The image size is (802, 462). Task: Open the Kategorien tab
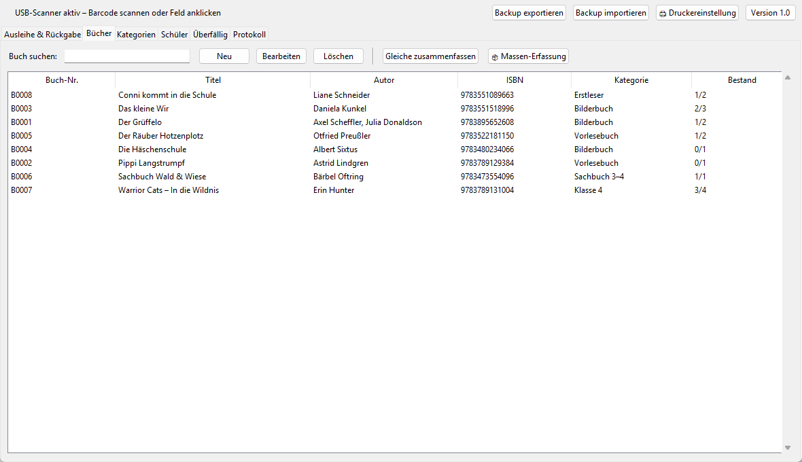point(136,34)
